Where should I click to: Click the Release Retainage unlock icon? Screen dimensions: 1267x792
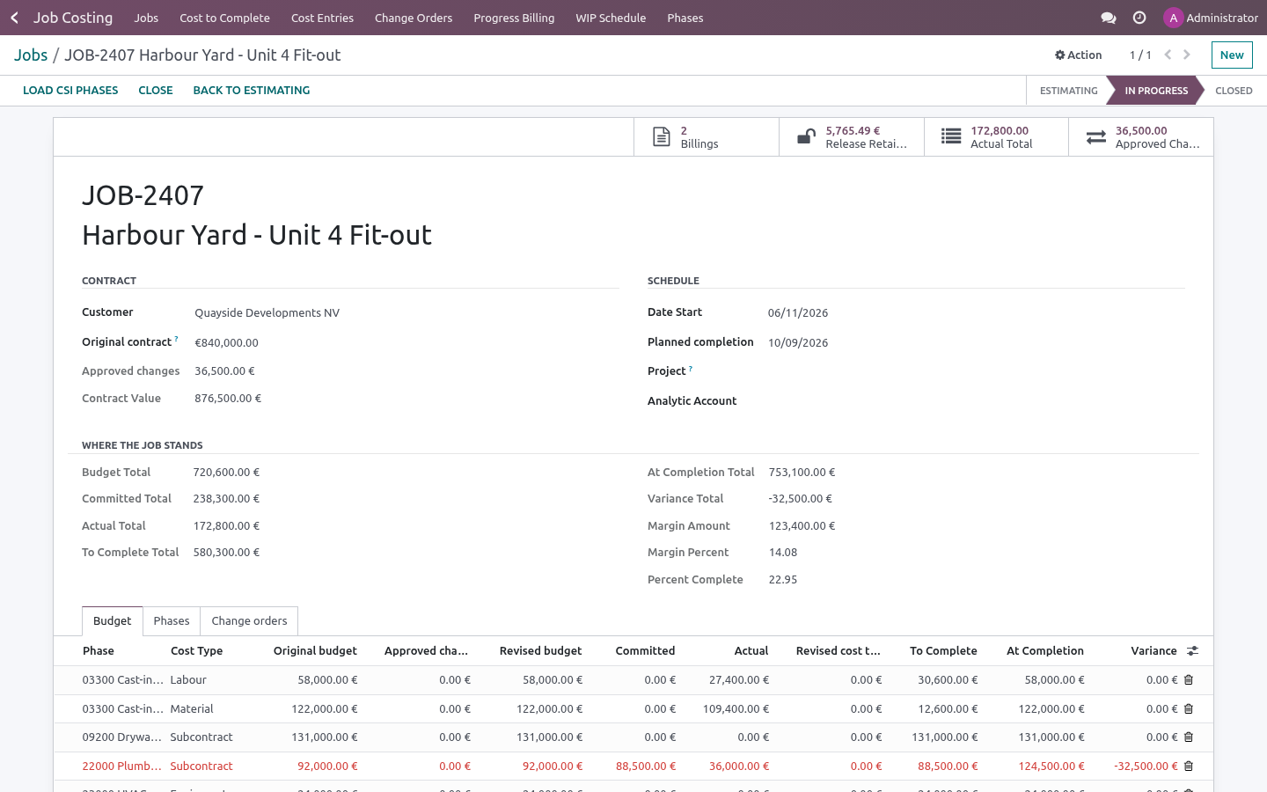(x=806, y=137)
